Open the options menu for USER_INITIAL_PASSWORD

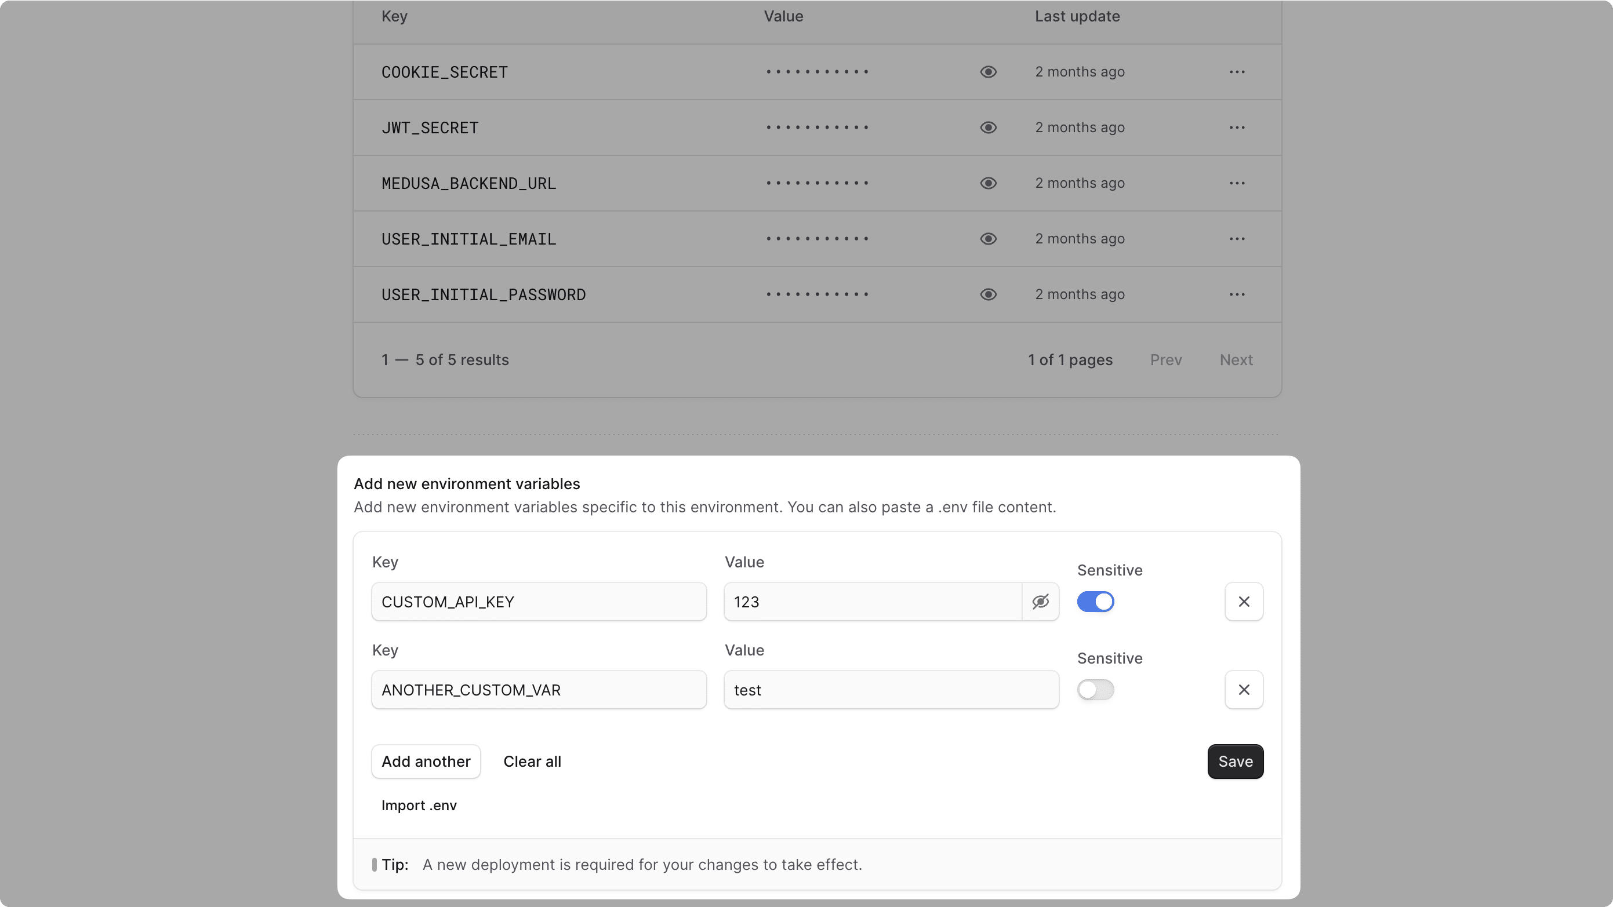click(x=1237, y=294)
